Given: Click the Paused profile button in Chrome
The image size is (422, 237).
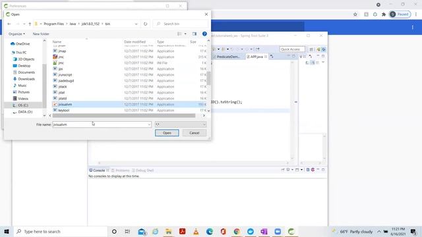Looking at the screenshot, I should click(400, 14).
